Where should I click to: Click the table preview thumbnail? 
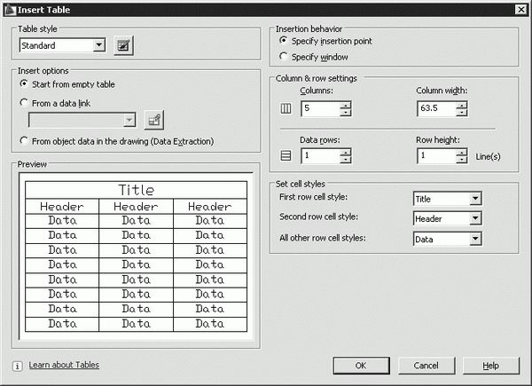pyautogui.click(x=136, y=256)
